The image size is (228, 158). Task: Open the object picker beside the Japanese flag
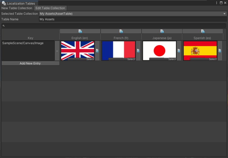tap(178, 50)
